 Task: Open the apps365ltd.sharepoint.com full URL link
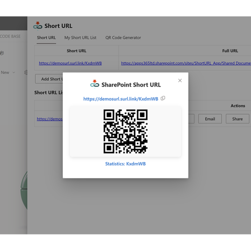(x=186, y=63)
